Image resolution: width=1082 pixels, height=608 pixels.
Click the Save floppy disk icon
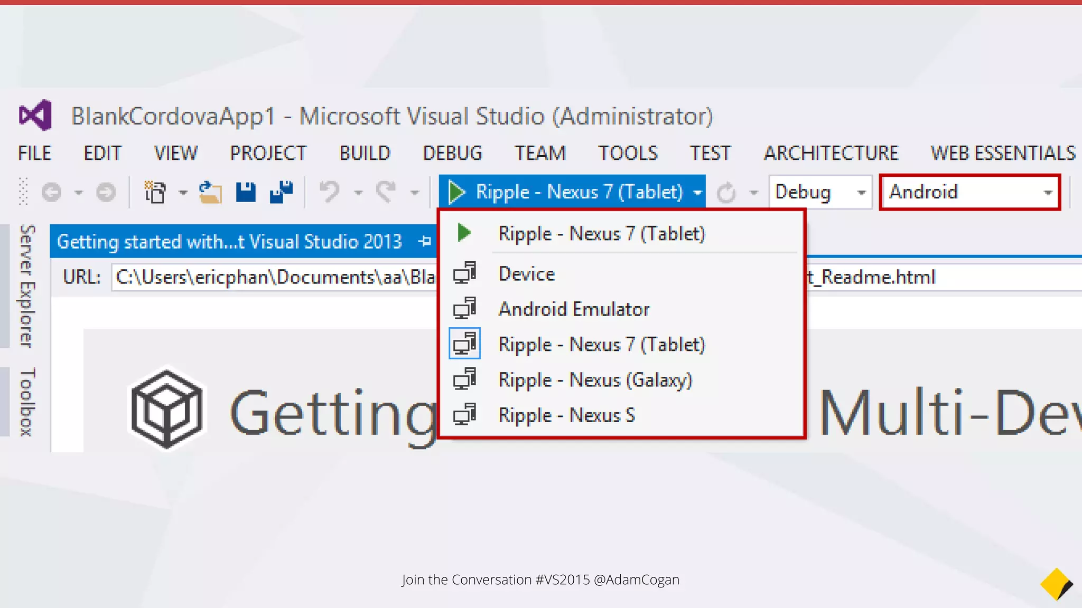click(x=246, y=192)
